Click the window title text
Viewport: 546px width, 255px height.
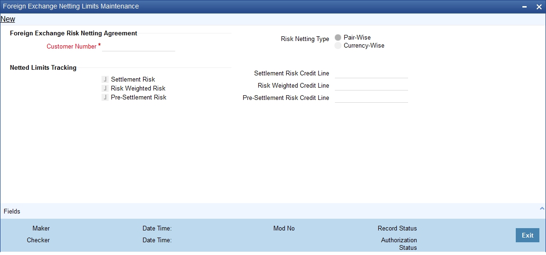71,6
